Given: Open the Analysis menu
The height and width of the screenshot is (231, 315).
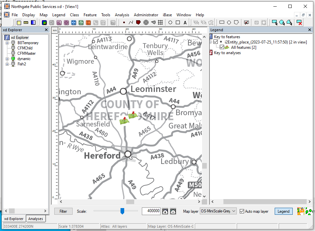Looking at the screenshot, I should [x=122, y=15].
